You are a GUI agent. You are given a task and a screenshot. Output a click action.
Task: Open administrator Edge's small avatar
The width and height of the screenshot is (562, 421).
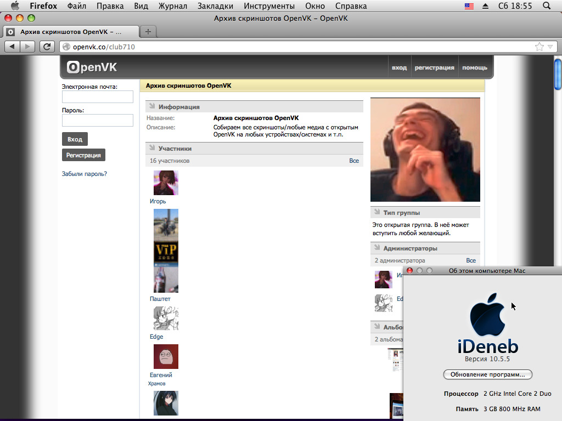coord(383,303)
